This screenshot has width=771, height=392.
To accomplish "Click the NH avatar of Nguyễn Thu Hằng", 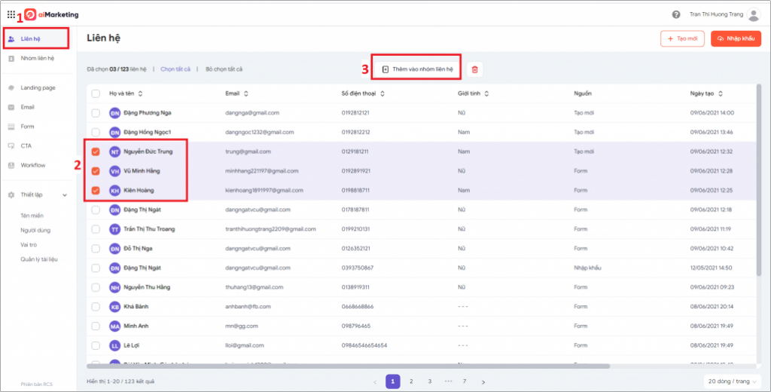I will (x=114, y=287).
